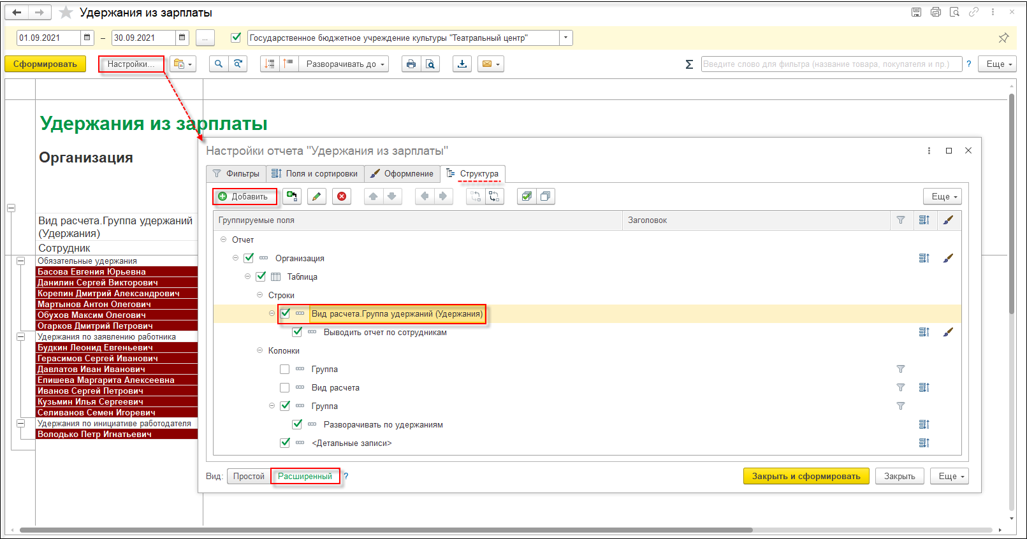Click brush formatting icon in Организация row

(948, 258)
